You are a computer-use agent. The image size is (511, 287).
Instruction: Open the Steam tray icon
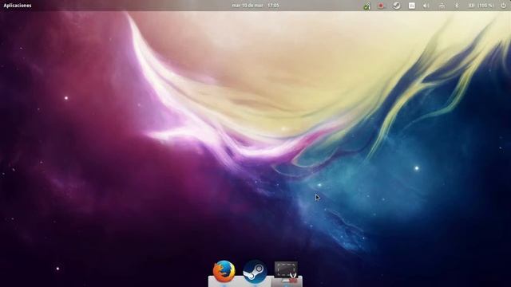click(x=396, y=6)
